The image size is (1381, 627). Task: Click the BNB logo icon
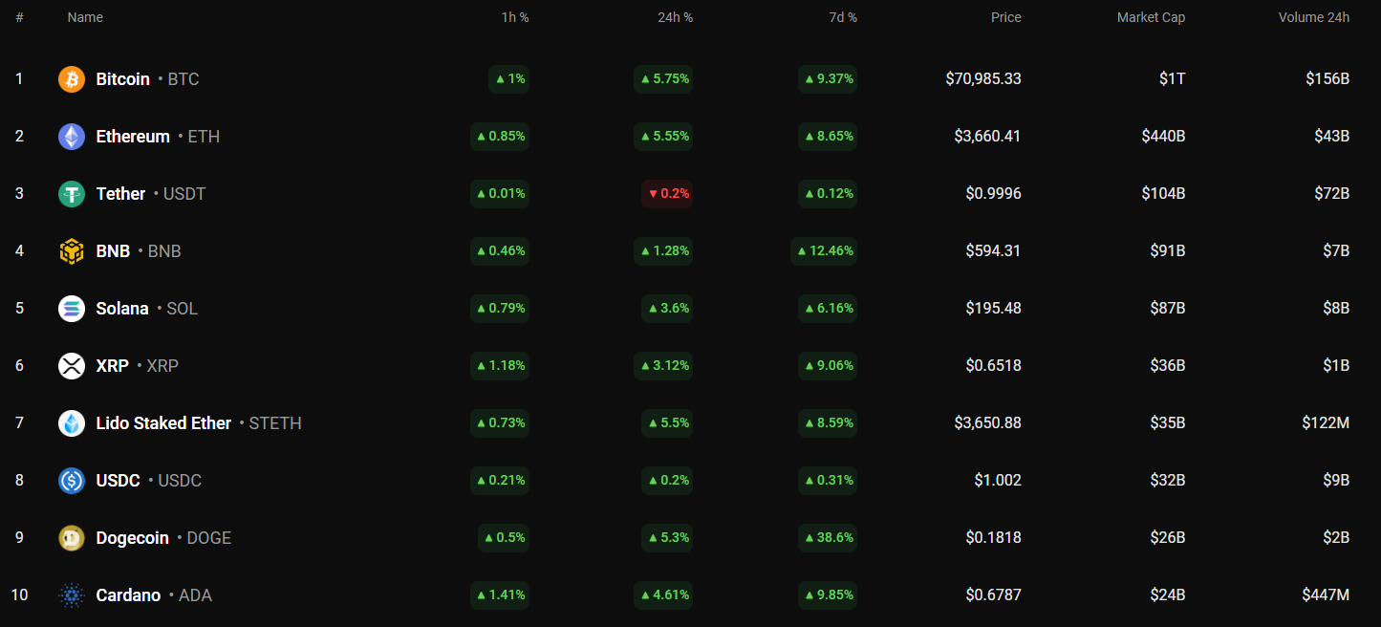tap(72, 251)
